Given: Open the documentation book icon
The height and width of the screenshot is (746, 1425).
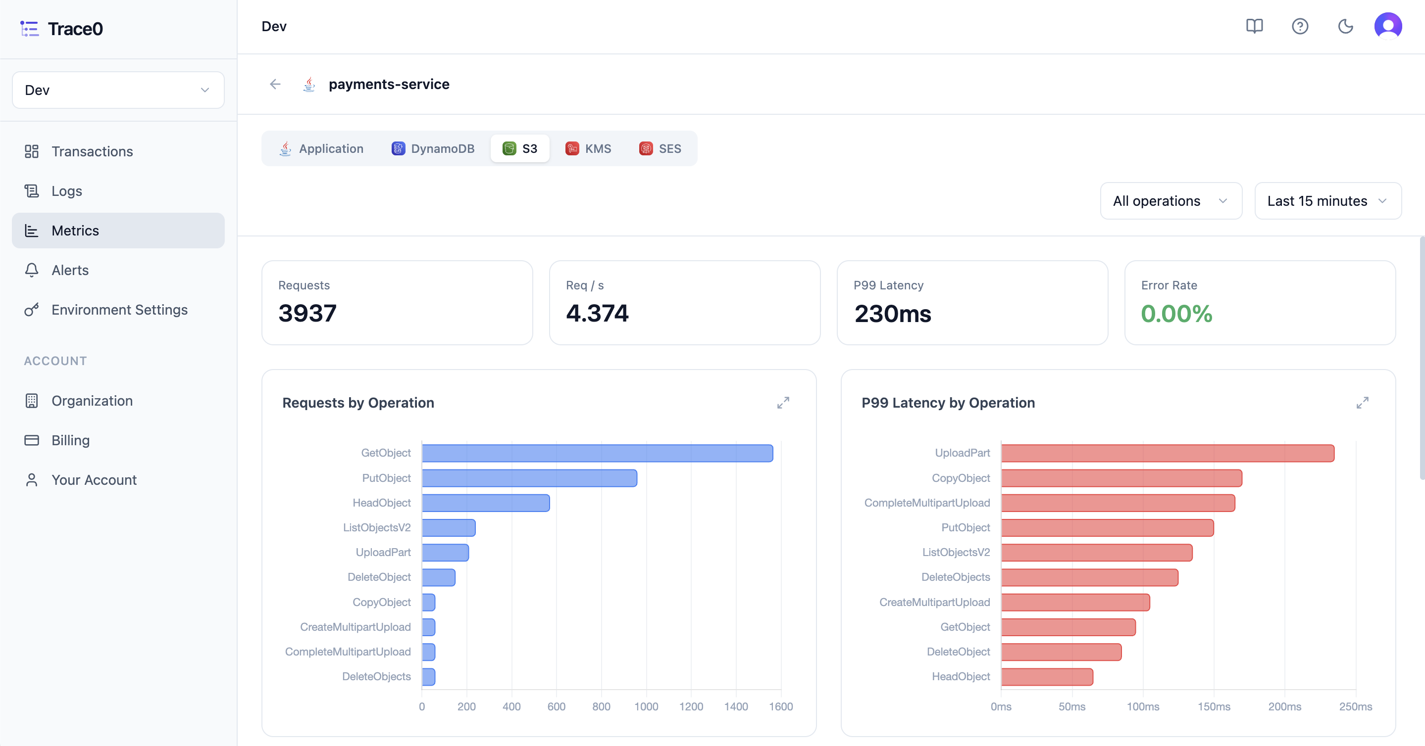Looking at the screenshot, I should [x=1254, y=27].
